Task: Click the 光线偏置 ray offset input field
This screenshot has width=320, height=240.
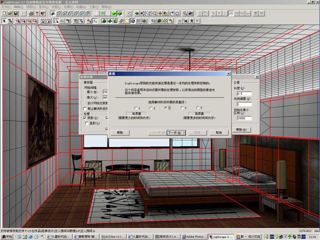Action: 244,104
